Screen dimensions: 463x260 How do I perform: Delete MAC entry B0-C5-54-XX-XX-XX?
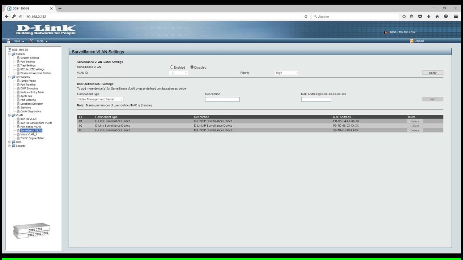(x=415, y=121)
